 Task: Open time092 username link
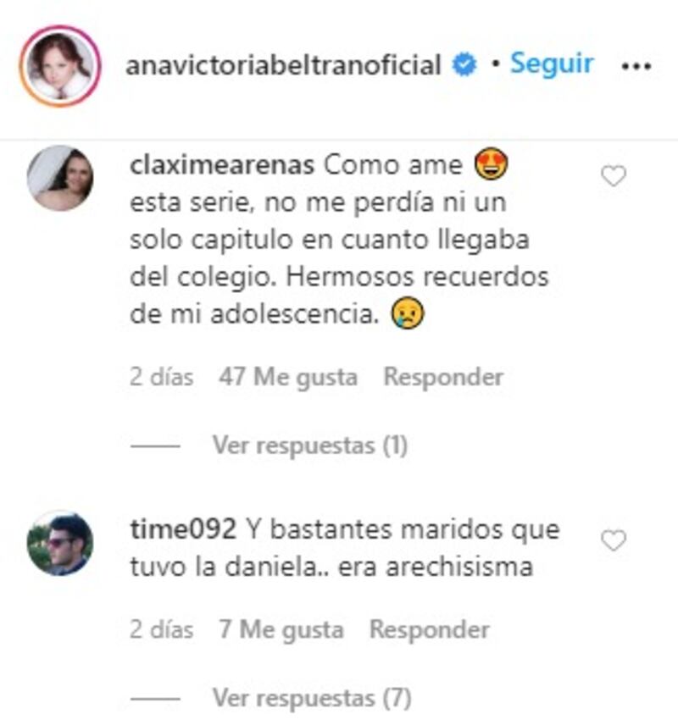tap(183, 529)
